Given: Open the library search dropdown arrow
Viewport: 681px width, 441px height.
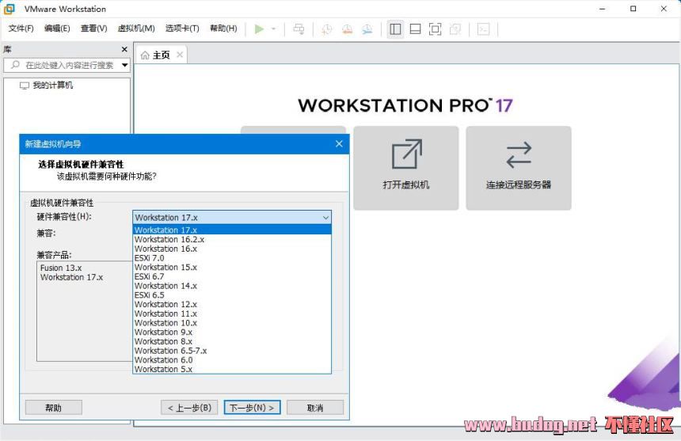Looking at the screenshot, I should pyautogui.click(x=124, y=65).
